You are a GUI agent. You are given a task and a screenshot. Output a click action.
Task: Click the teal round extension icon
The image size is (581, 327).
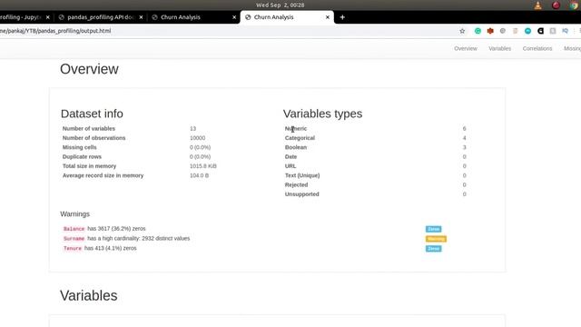pos(527,31)
